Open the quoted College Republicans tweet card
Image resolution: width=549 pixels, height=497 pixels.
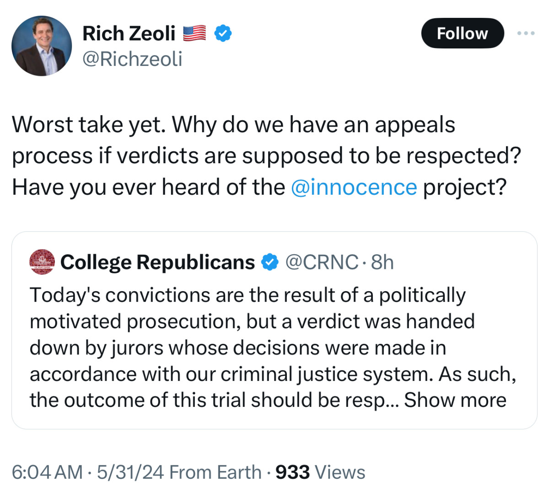tap(274, 329)
